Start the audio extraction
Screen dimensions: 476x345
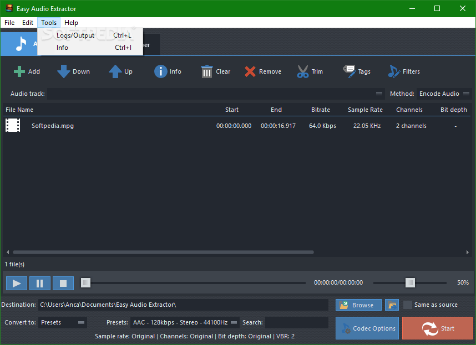pyautogui.click(x=437, y=328)
